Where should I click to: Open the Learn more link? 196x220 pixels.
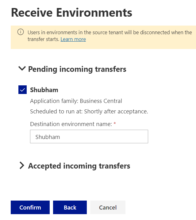pos(73,39)
